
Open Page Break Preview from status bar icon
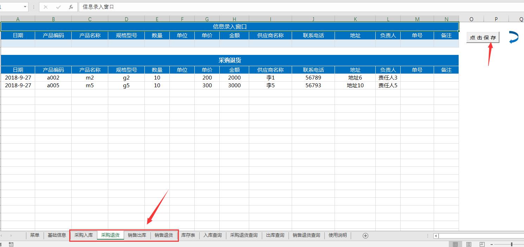(482, 244)
